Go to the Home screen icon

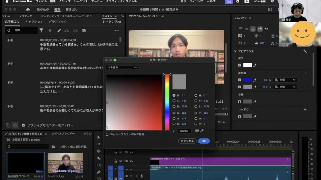point(28,9)
